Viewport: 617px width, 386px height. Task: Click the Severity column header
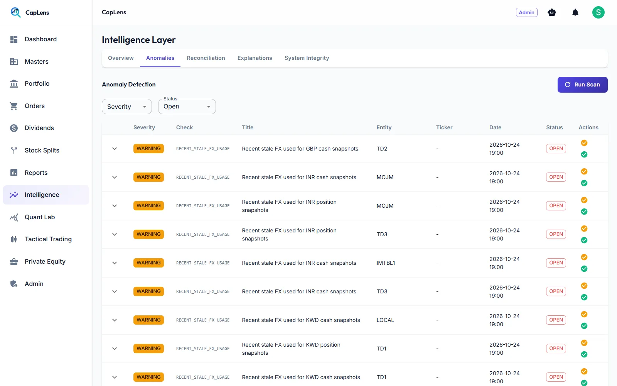144,127
